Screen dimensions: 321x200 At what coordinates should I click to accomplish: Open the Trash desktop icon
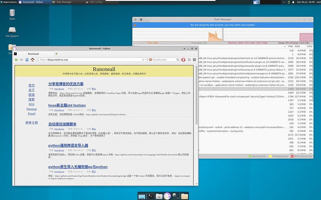coord(12,14)
